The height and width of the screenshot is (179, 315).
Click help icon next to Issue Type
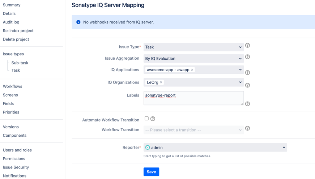click(247, 46)
